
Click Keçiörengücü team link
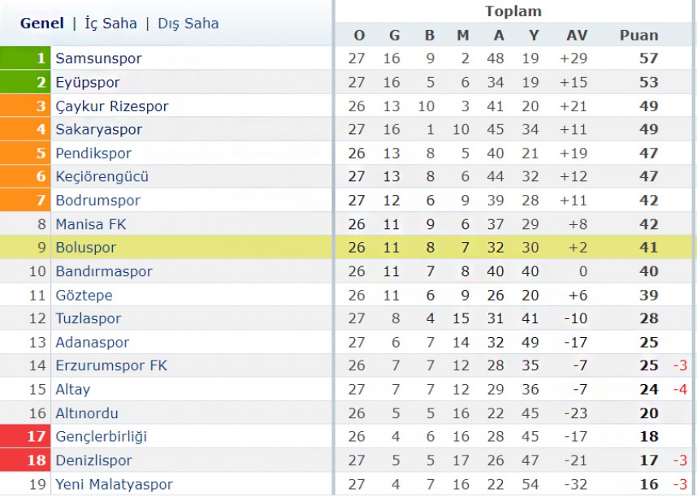click(102, 176)
